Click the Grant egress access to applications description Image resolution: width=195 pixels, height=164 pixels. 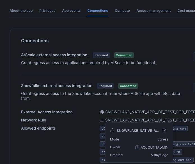[x=88, y=63]
